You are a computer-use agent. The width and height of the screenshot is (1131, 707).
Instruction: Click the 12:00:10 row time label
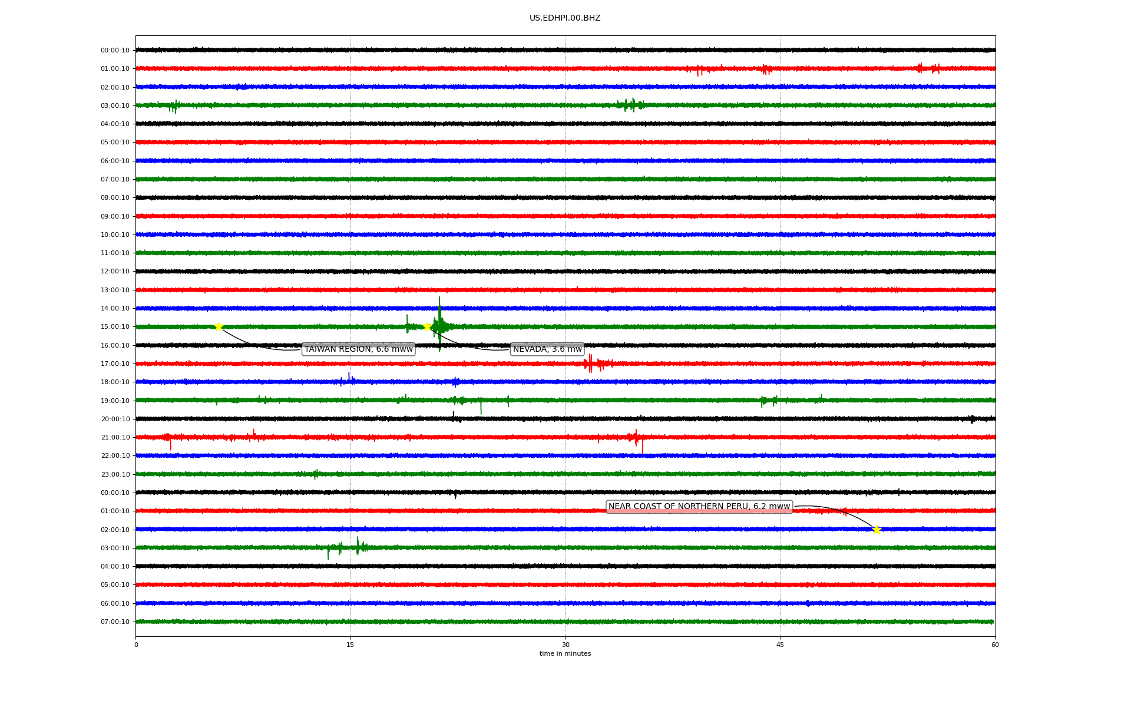(115, 272)
